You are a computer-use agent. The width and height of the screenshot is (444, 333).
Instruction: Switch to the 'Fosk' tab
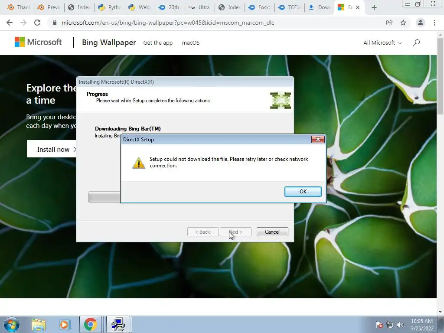(x=260, y=7)
